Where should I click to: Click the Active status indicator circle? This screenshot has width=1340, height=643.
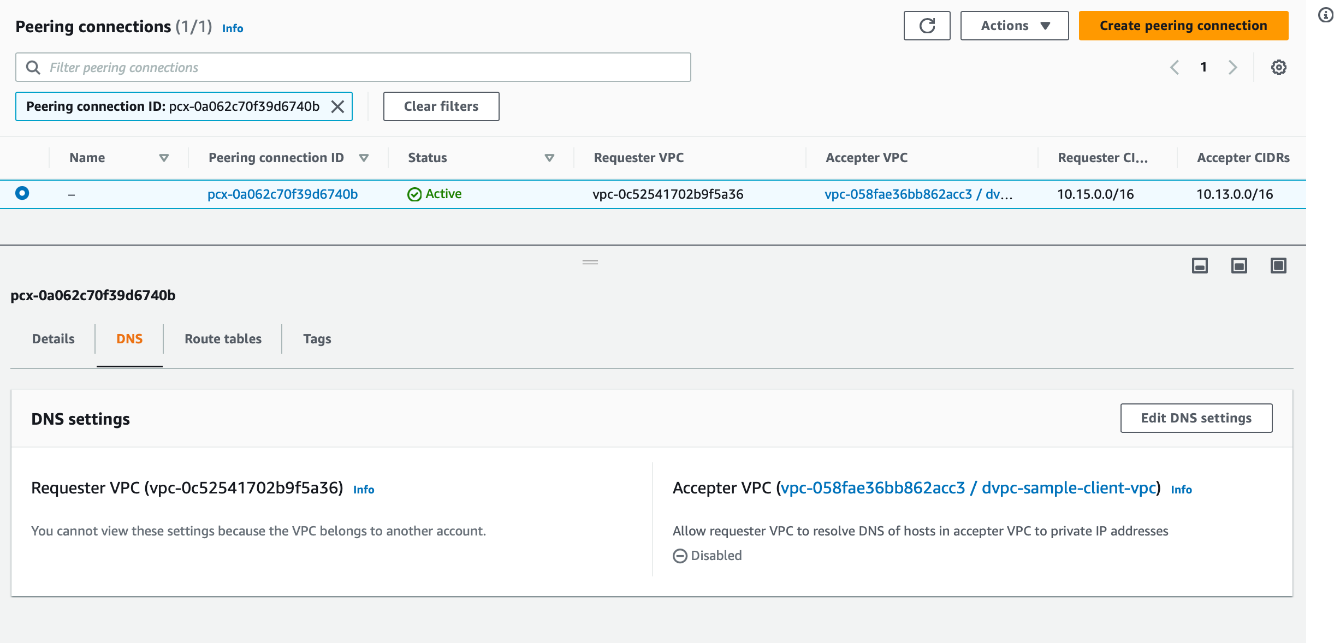415,194
